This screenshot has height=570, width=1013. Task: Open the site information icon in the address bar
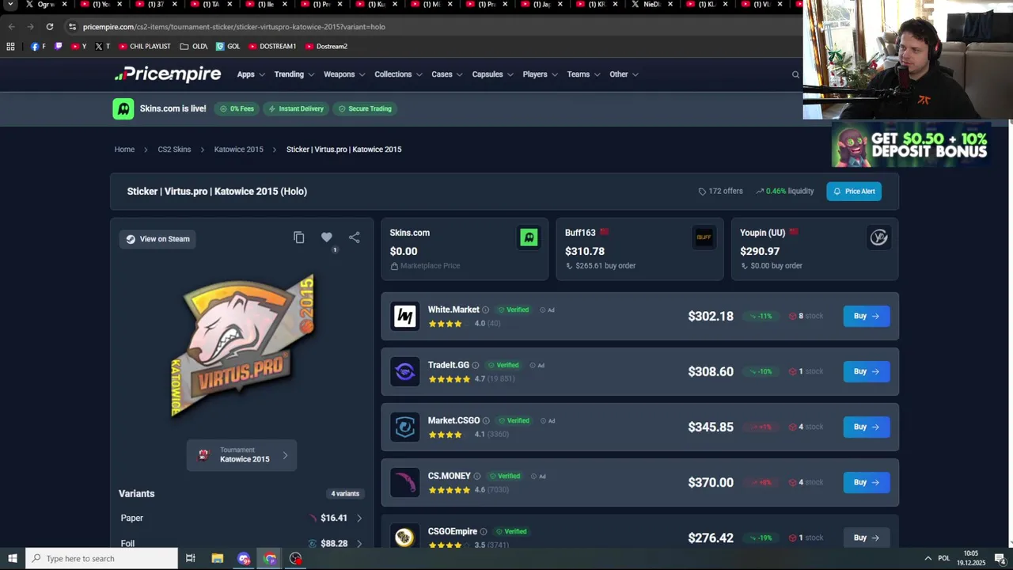72,26
